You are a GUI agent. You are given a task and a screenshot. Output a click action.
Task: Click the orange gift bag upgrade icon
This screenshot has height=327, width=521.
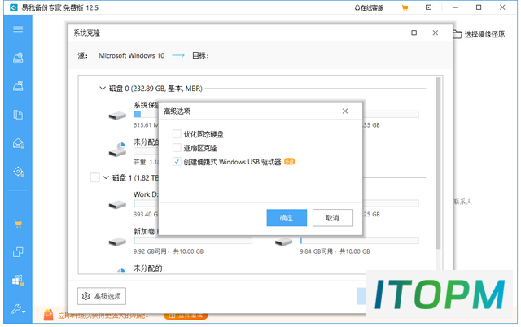[x=49, y=314]
